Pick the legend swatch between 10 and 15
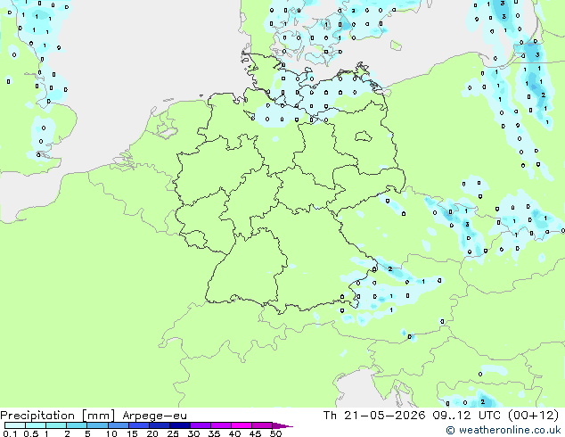The width and height of the screenshot is (565, 437). (x=119, y=425)
